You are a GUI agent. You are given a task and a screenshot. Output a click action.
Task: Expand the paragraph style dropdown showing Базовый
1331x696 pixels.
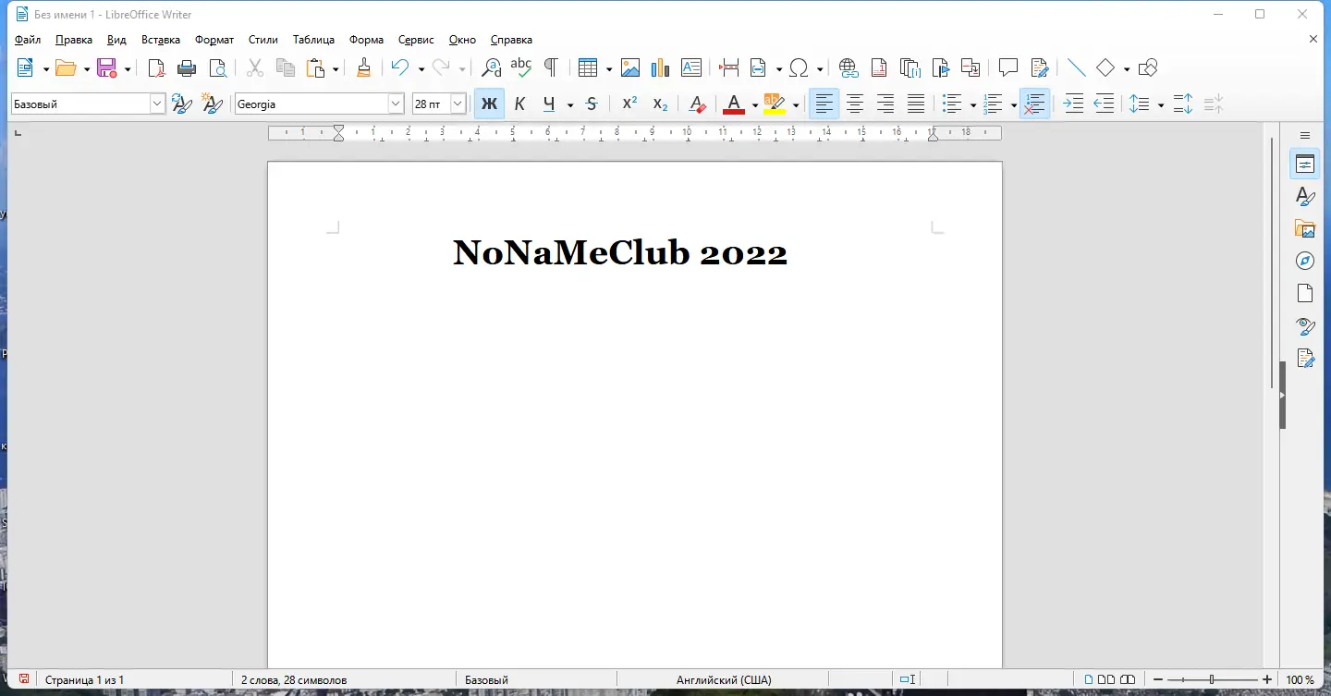(157, 104)
